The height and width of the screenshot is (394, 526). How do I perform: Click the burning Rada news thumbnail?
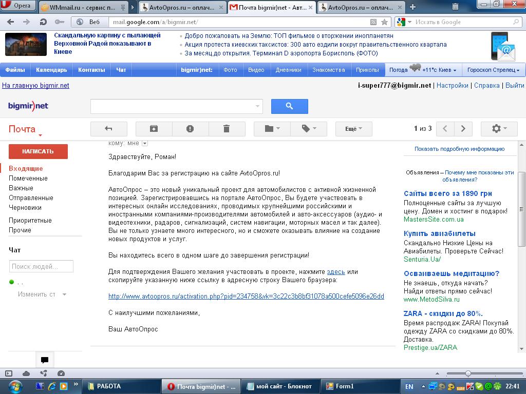[x=26, y=44]
